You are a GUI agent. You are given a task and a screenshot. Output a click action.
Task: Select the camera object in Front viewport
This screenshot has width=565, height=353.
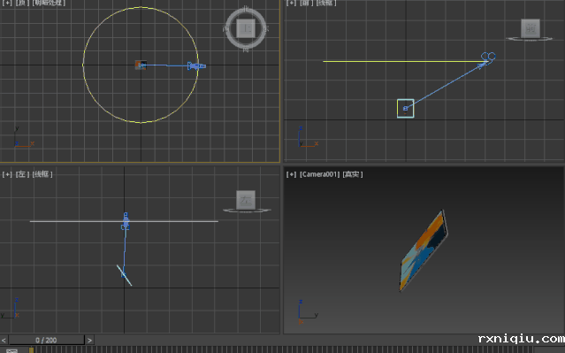pyautogui.click(x=488, y=57)
